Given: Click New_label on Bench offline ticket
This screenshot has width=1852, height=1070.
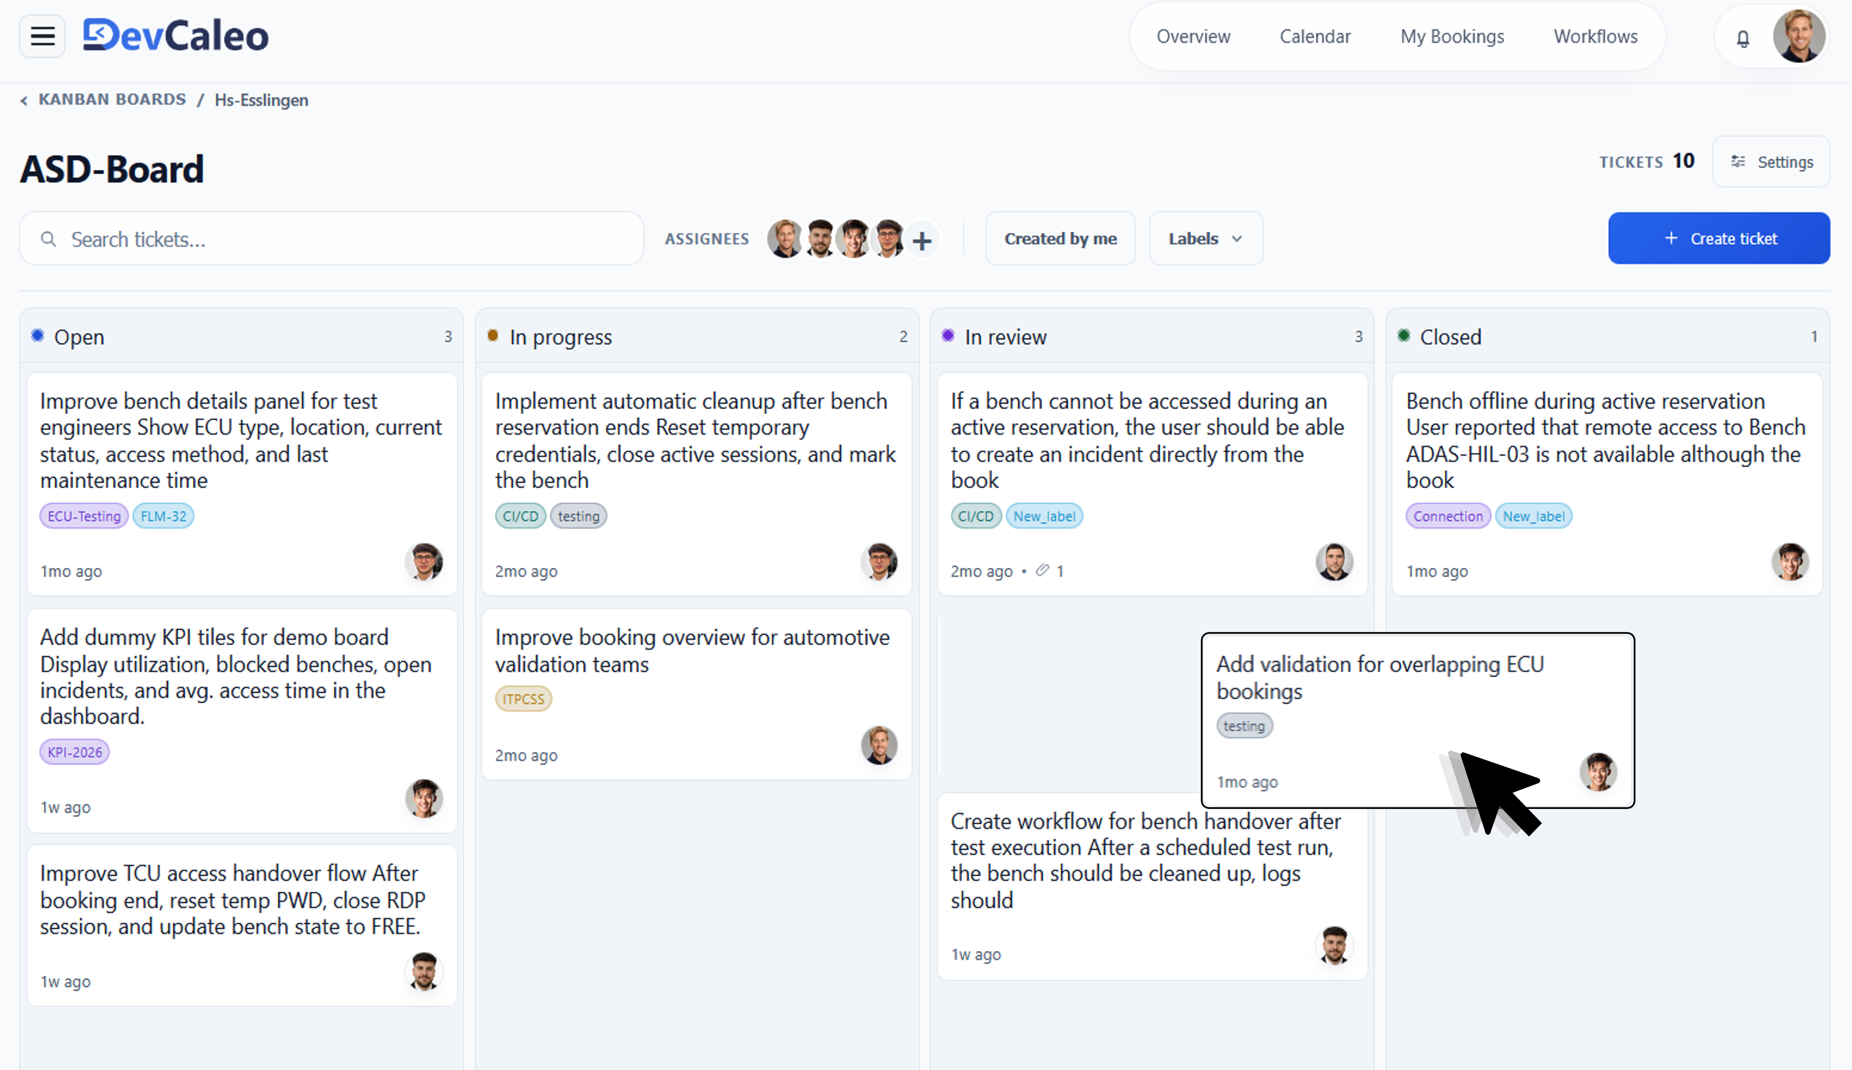Looking at the screenshot, I should click(1533, 516).
